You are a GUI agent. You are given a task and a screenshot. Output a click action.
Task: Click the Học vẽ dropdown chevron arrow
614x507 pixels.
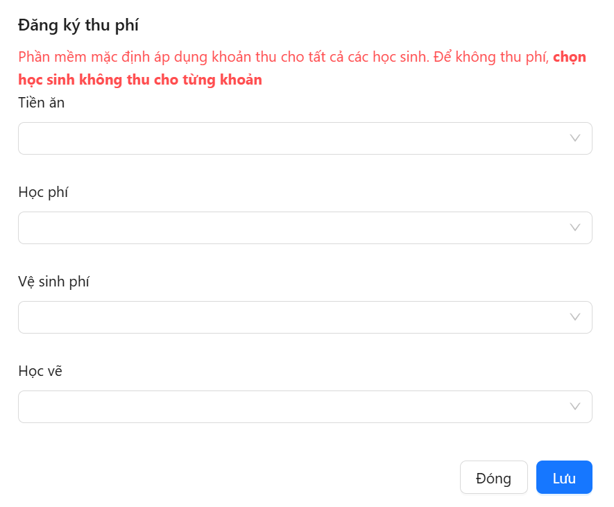574,406
